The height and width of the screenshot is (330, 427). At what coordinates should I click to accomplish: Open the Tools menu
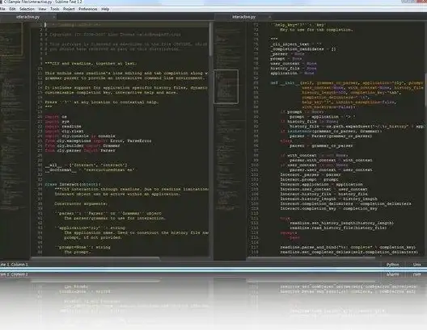tap(55, 9)
